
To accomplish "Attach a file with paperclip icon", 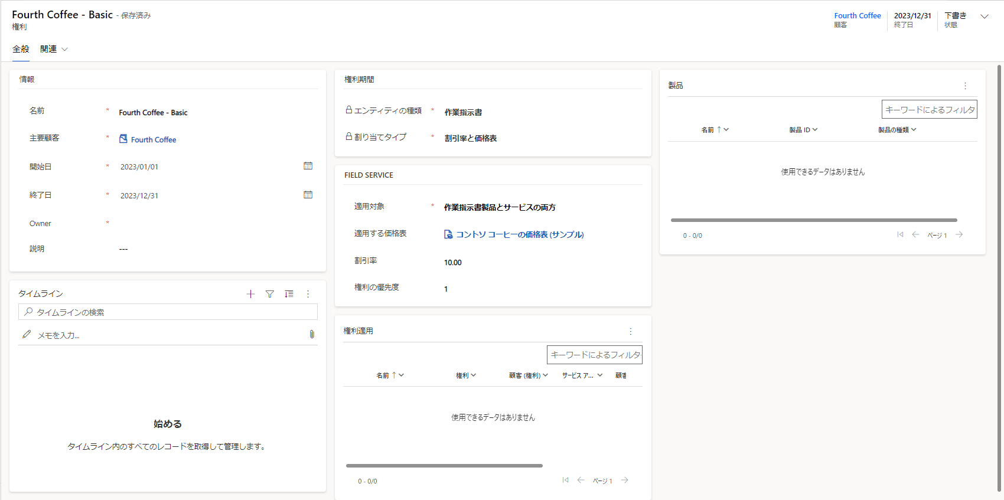I will pyautogui.click(x=312, y=334).
